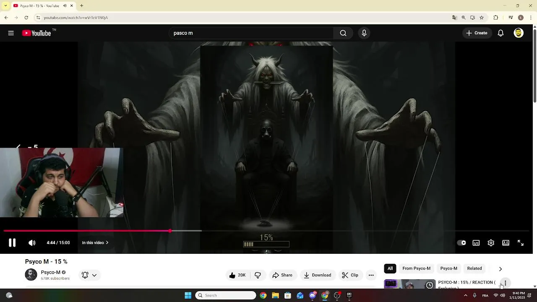Bookmark this tab with star
The width and height of the screenshot is (537, 302).
482,18
